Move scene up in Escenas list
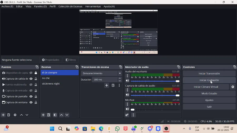The height and width of the screenshot is (133, 237). 61,115
